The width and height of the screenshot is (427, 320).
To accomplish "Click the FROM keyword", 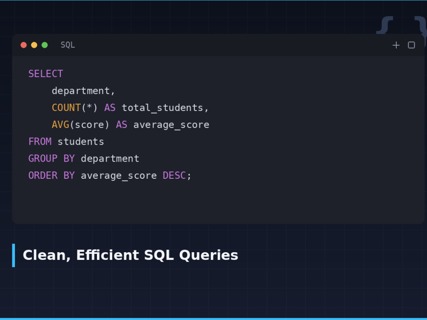I will (x=40, y=142).
